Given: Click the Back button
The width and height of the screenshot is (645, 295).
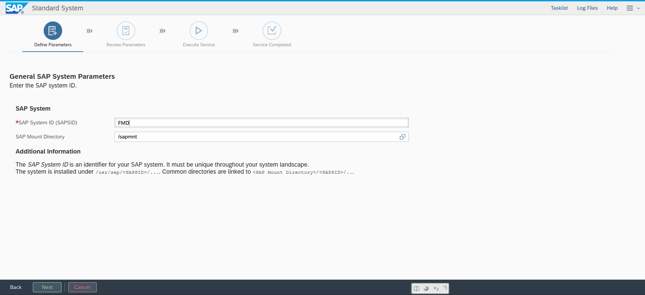Looking at the screenshot, I should pyautogui.click(x=16, y=287).
